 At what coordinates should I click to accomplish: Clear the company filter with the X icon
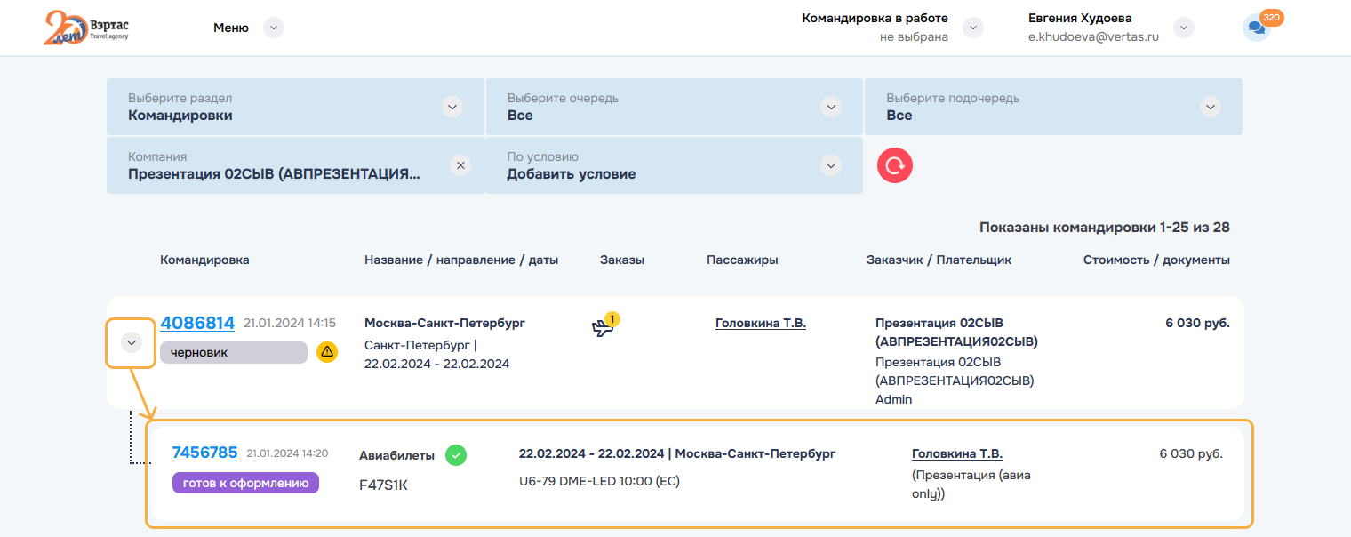(460, 165)
